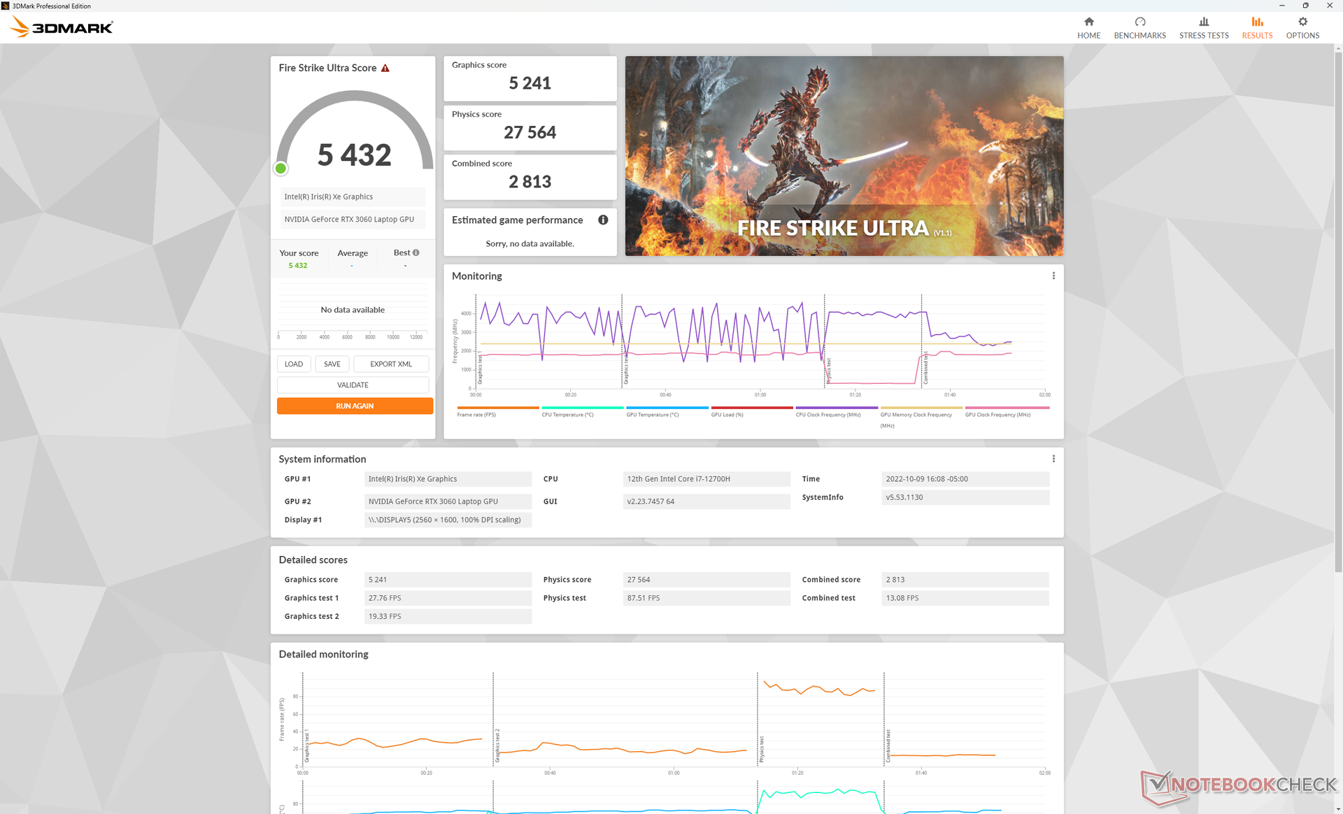Toggle CPU Temperature legend series

567,415
